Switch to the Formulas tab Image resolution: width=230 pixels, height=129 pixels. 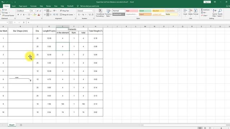[33, 6]
